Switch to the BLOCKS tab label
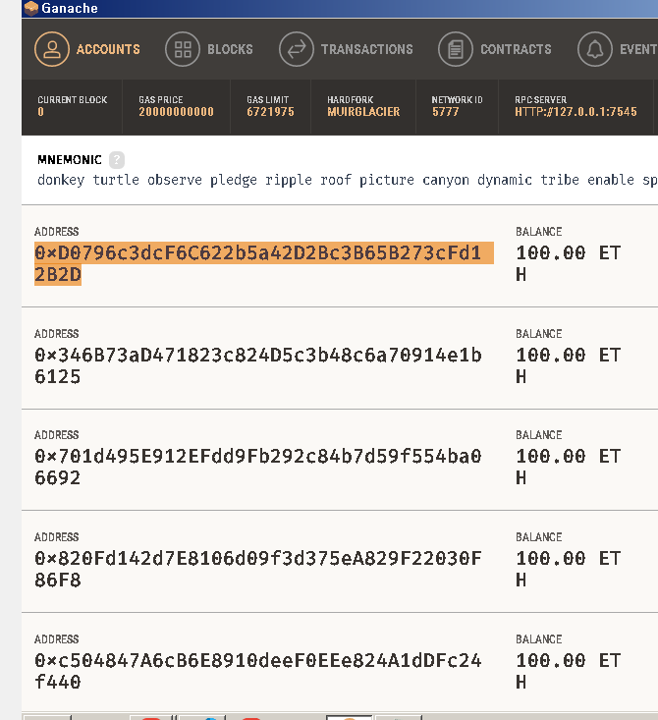Image resolution: width=658 pixels, height=720 pixels. [x=230, y=49]
